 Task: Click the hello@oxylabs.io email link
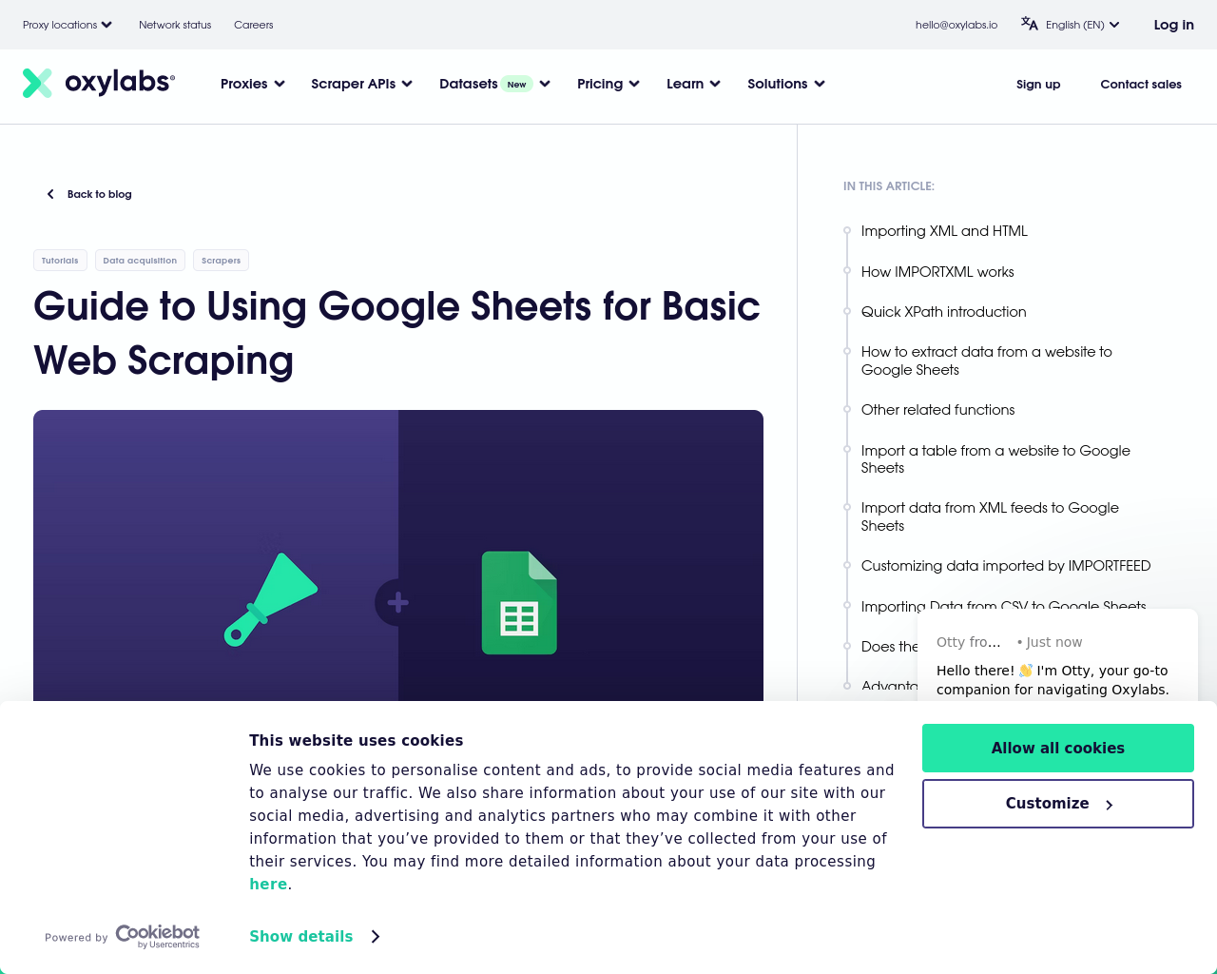[956, 25]
